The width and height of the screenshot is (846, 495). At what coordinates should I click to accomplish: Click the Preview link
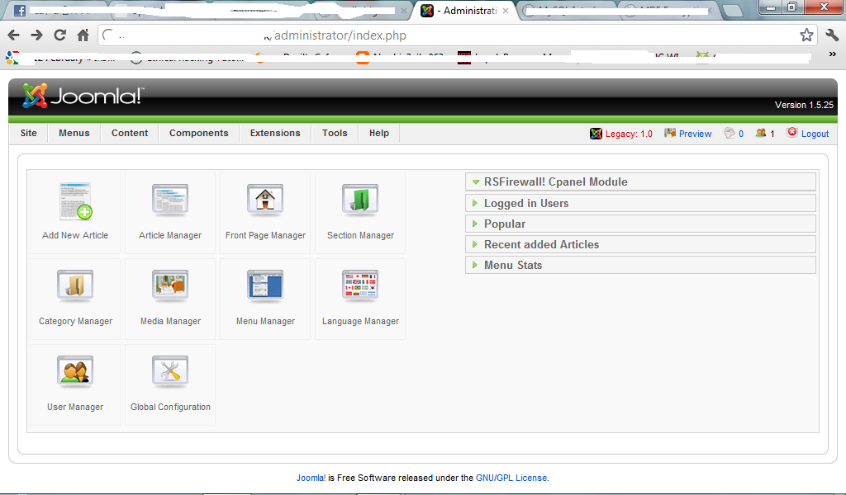695,134
